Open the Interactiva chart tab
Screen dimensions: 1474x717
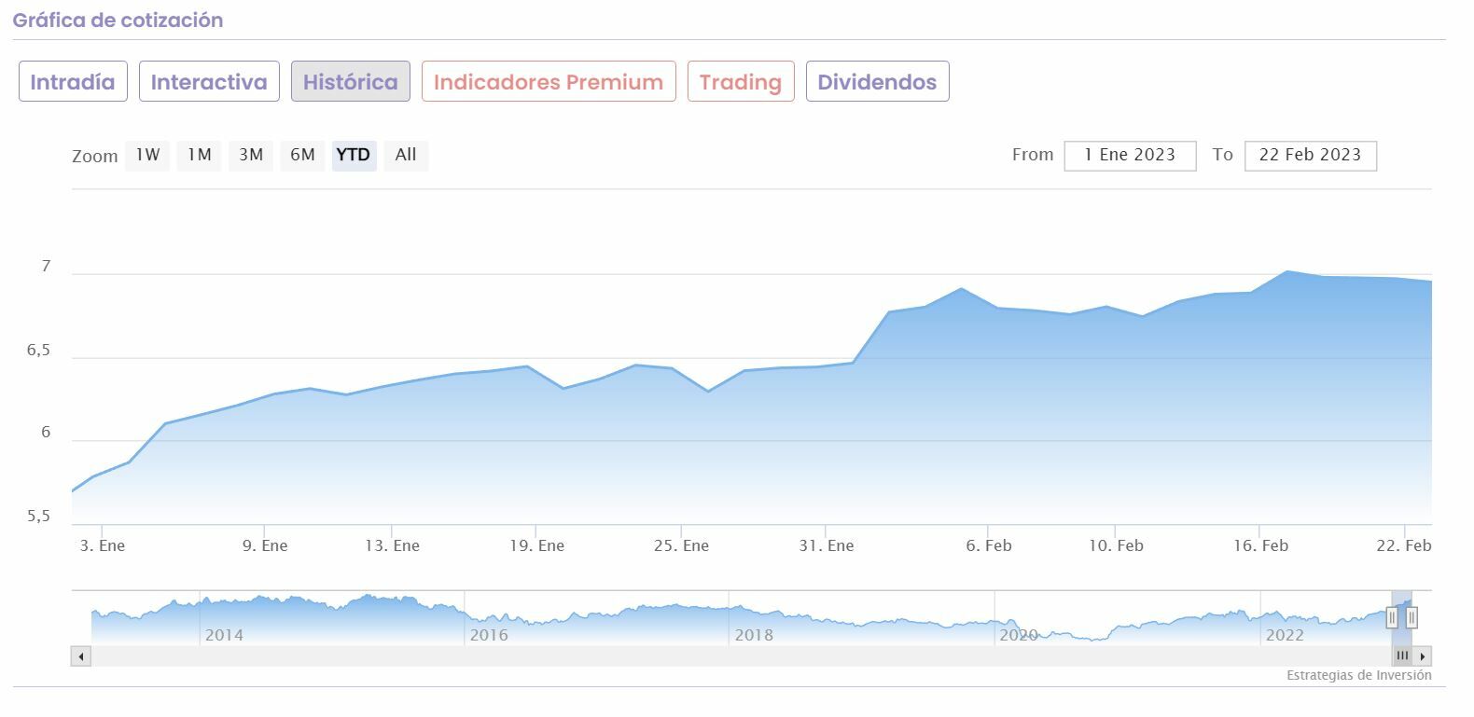coord(209,82)
